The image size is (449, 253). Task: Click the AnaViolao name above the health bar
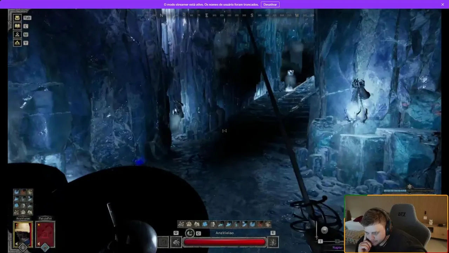pyautogui.click(x=224, y=233)
